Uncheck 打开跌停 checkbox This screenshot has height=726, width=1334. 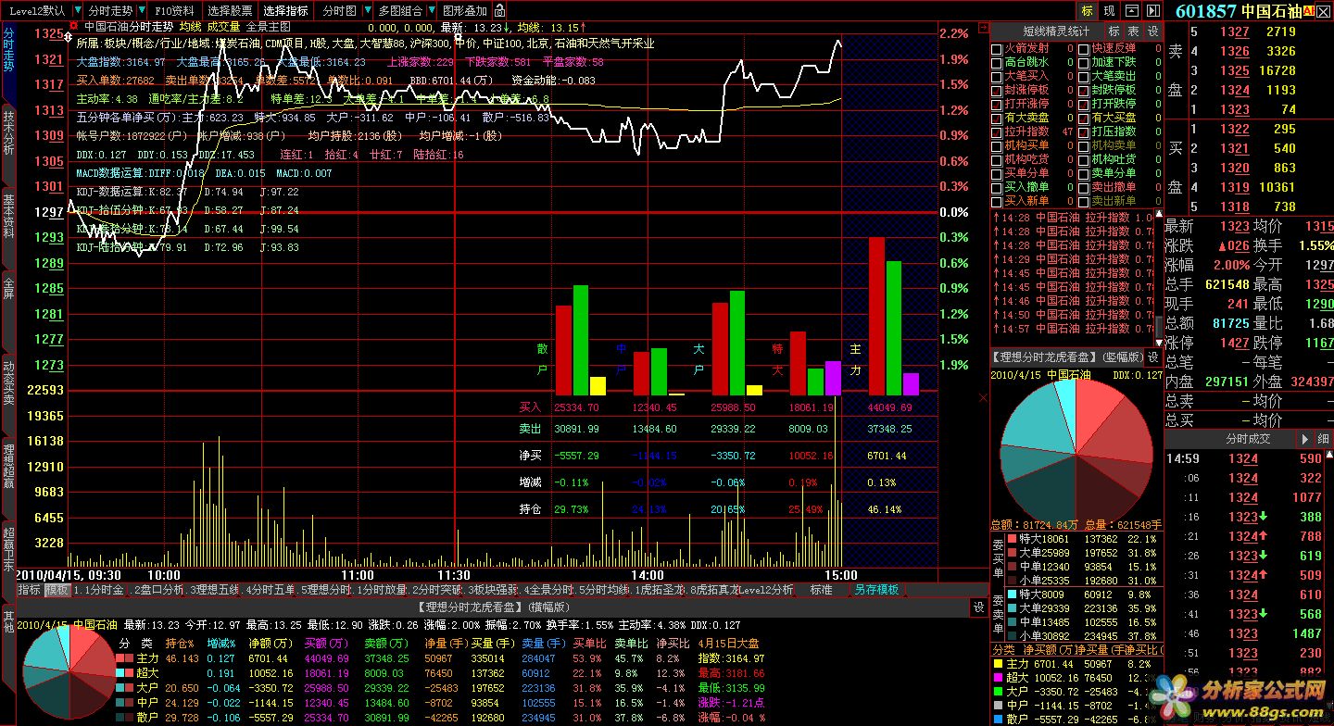click(1083, 104)
